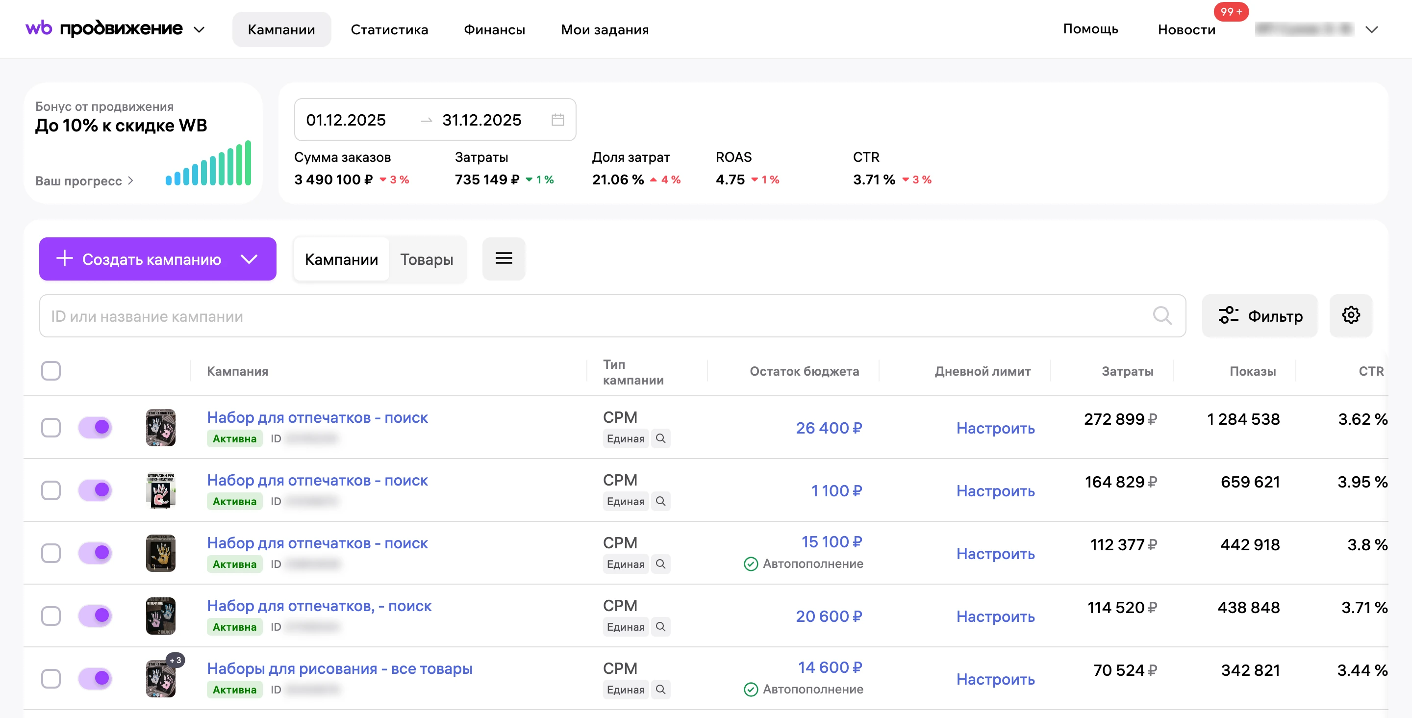Image resolution: width=1412 pixels, height=718 pixels.
Task: Toggle off campaign with 26 400 ₽ budget
Action: click(95, 427)
